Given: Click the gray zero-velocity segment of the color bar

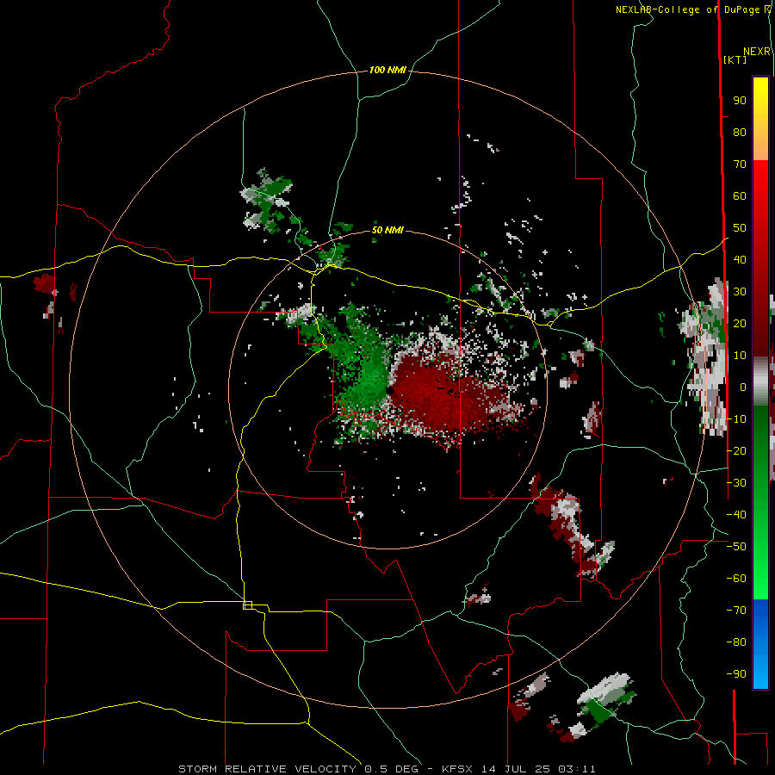Looking at the screenshot, I should point(760,381).
